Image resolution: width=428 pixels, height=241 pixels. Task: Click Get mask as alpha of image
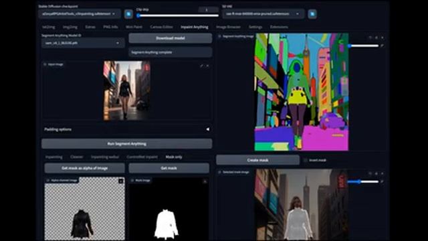(85, 168)
